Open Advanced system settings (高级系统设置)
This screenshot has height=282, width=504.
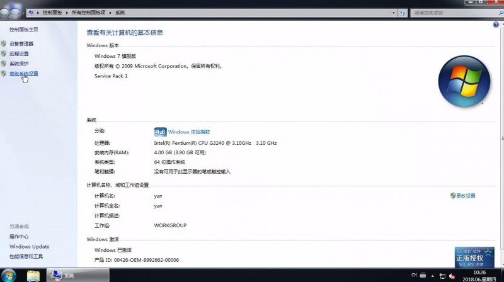24,74
